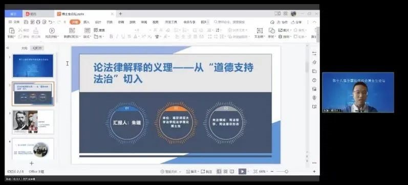Click the Undo arrow icon

(50, 22)
